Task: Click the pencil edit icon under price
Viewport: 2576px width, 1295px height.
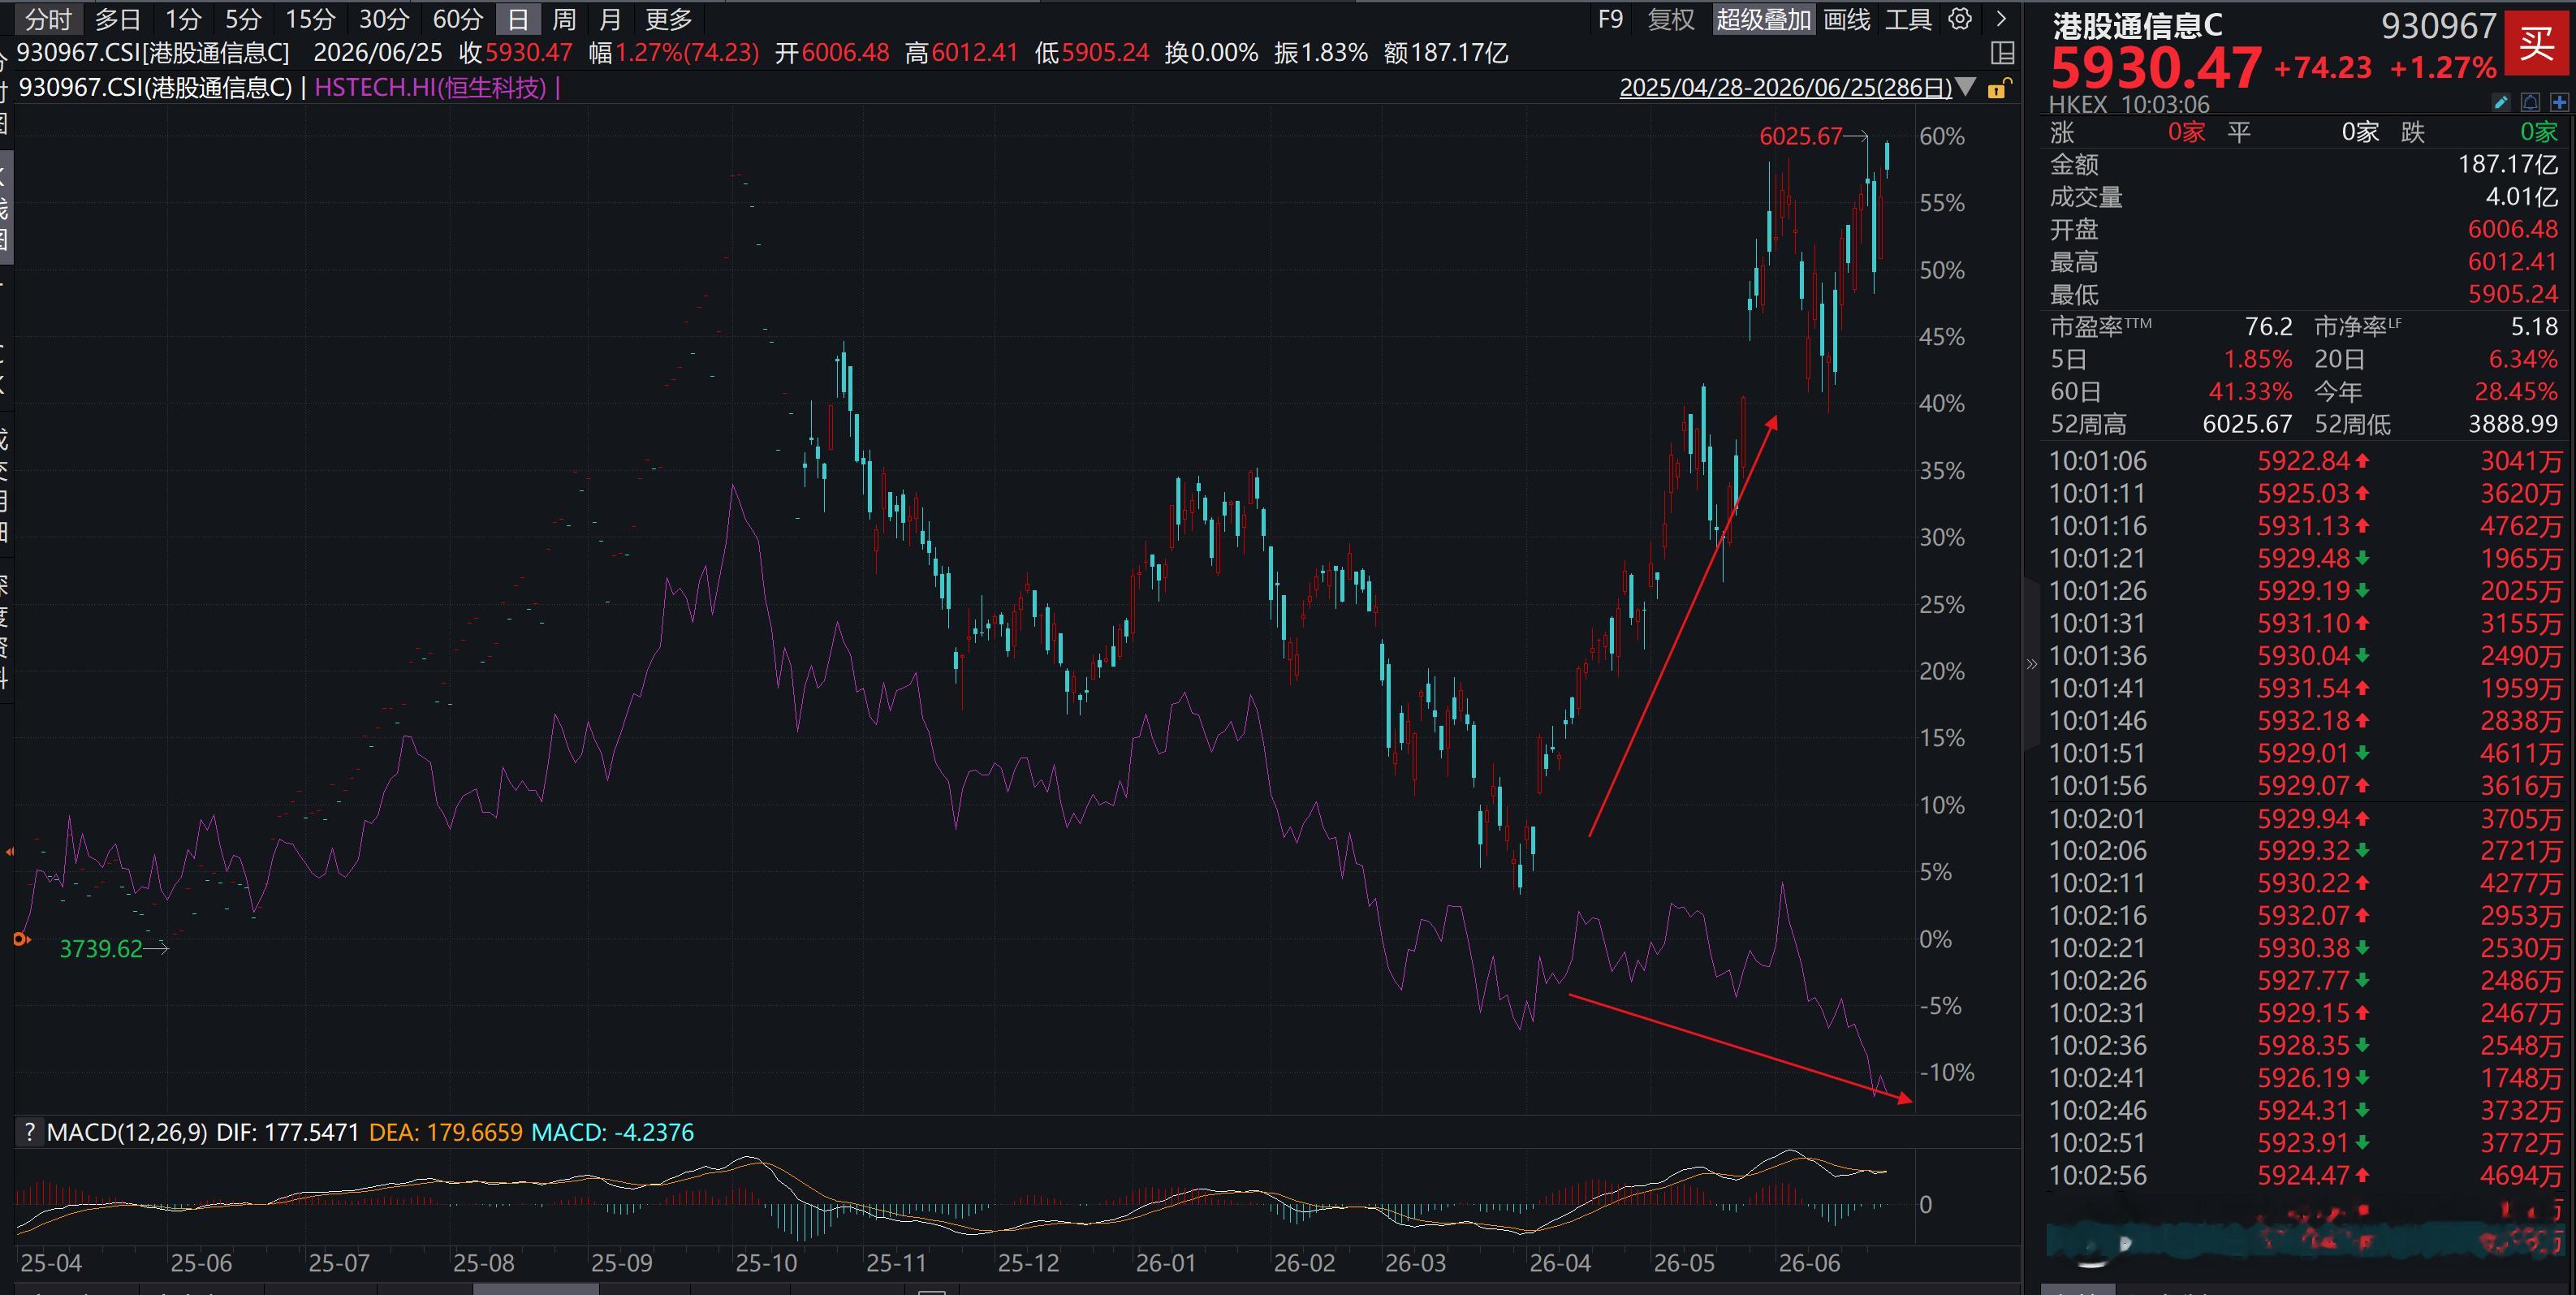Action: coord(2501,102)
